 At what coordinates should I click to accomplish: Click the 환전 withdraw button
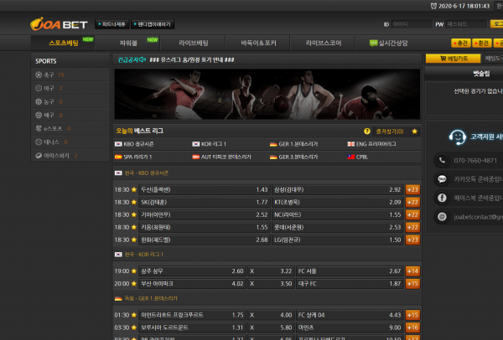tap(482, 43)
